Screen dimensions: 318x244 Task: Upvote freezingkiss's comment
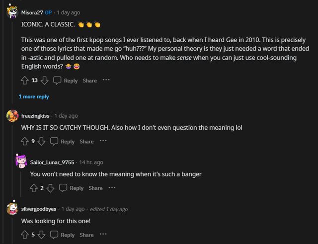25,141
